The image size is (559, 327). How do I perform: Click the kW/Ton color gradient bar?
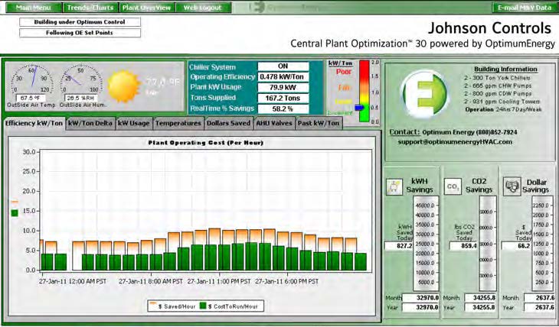click(364, 92)
